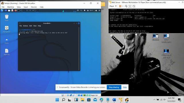The width and height of the screenshot is (184, 103).
Task: Open the Windows clock and date
Action: point(171,100)
